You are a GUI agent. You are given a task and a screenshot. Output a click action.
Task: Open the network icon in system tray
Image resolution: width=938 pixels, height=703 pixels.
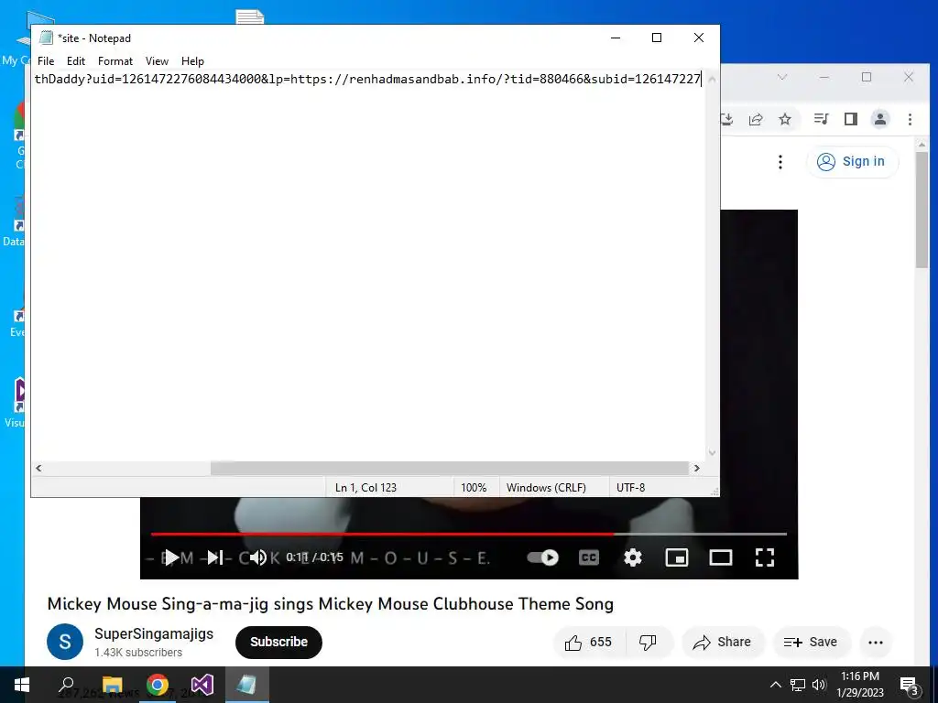pyautogui.click(x=798, y=685)
